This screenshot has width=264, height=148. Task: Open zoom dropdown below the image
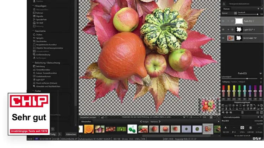click(x=211, y=117)
